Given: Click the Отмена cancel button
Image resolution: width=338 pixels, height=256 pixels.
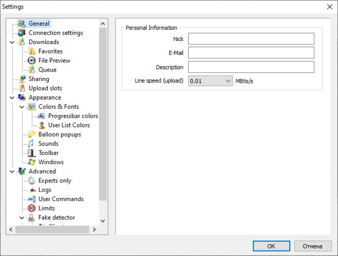Looking at the screenshot, I should click(313, 246).
